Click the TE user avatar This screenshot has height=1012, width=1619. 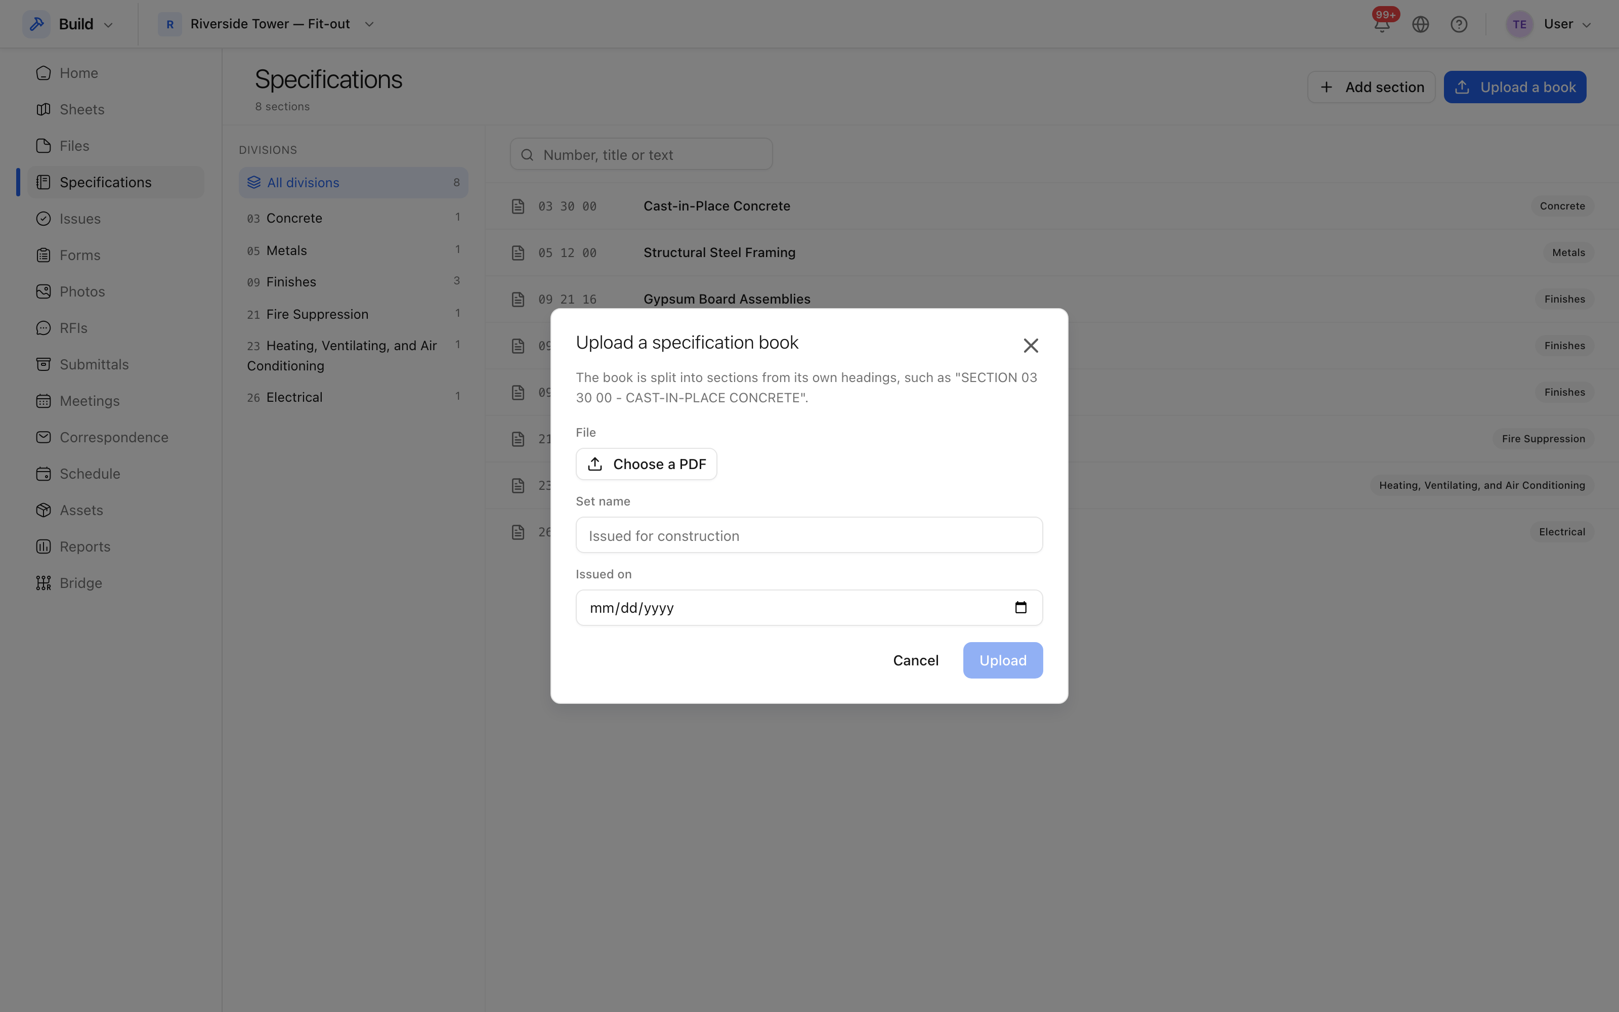pos(1520,24)
